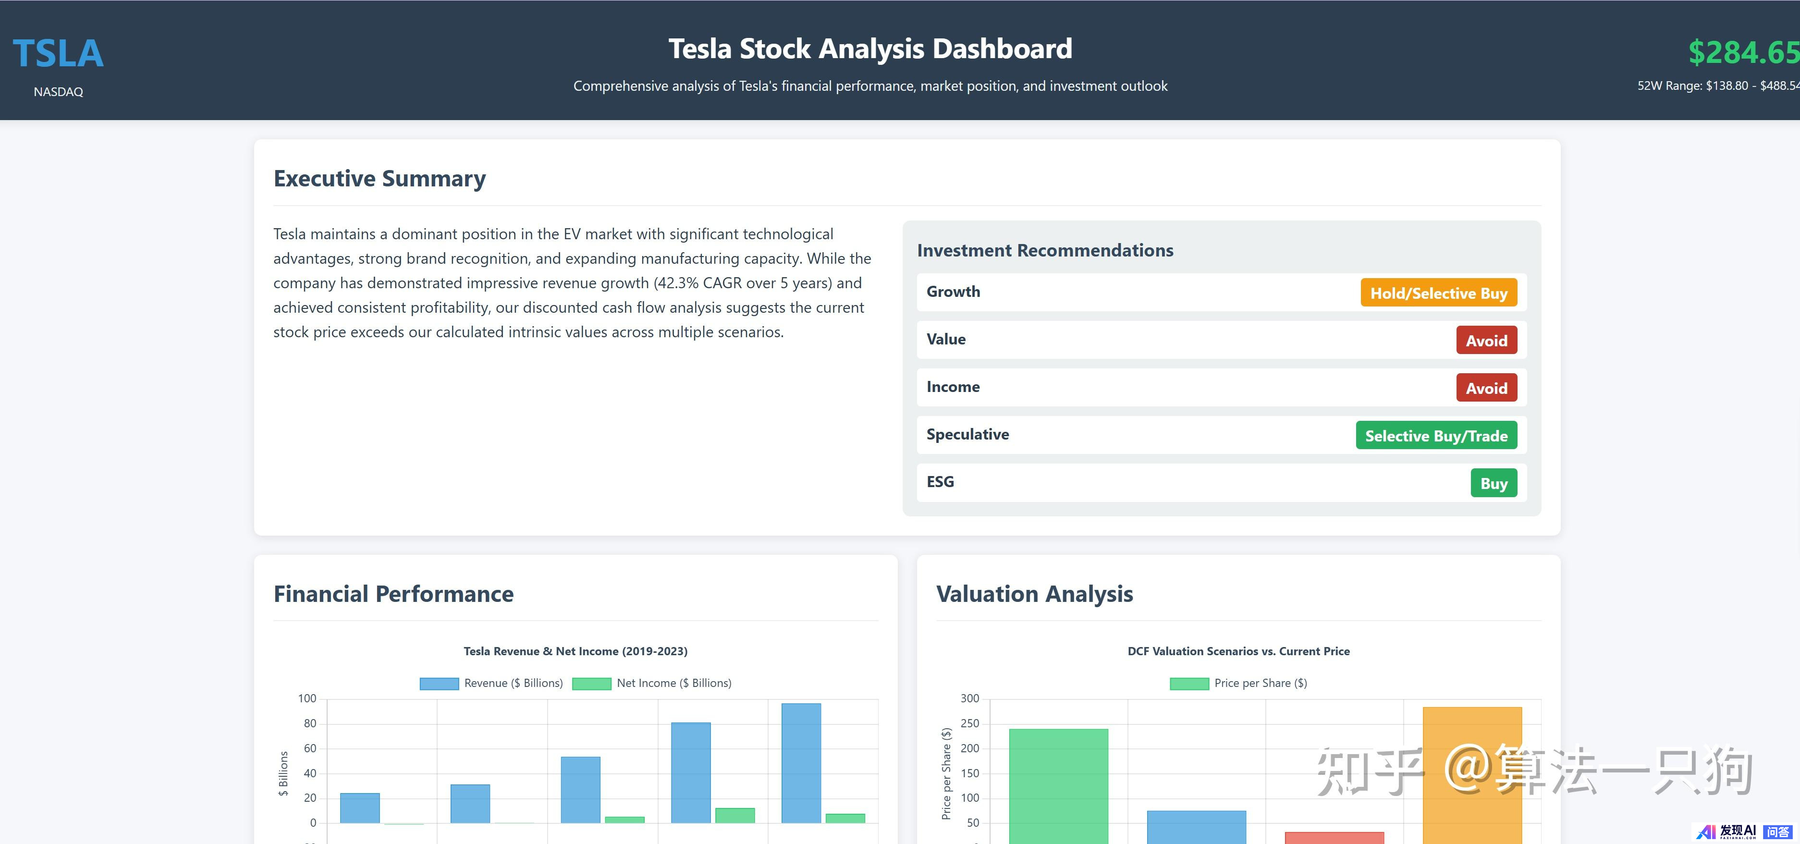Click the Hold/Selective Buy badge
Viewport: 1800px width, 844px height.
(x=1439, y=293)
